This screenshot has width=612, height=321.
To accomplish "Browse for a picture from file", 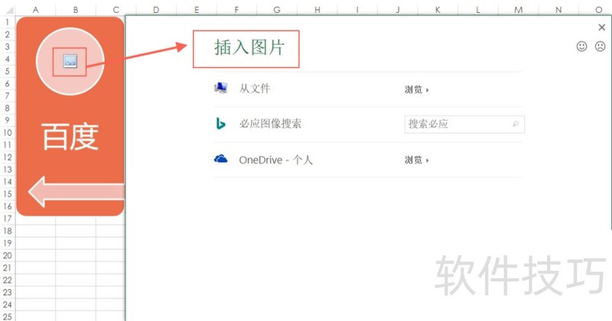I will 416,89.
